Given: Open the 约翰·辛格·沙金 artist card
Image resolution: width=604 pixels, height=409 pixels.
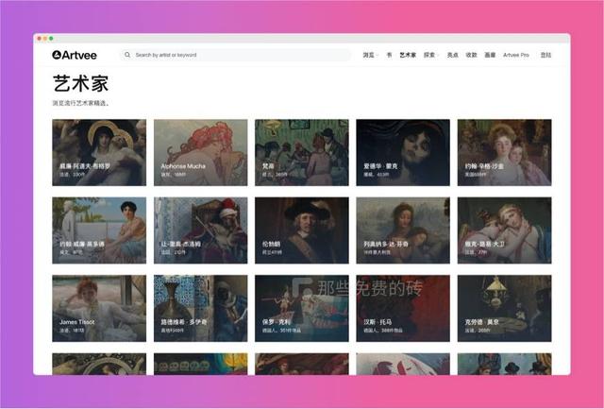Looking at the screenshot, I should [504, 153].
